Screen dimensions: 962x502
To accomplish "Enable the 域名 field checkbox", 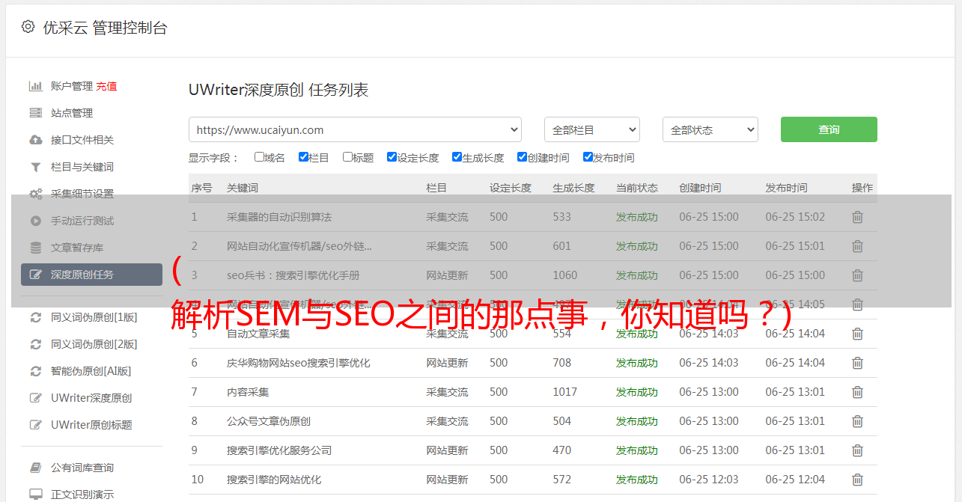I will pyautogui.click(x=259, y=157).
